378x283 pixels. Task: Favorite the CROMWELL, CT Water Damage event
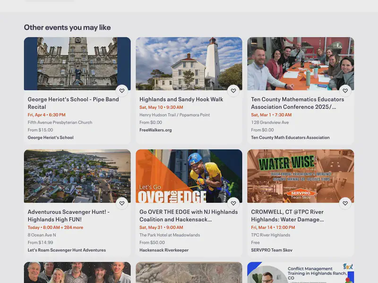point(345,203)
